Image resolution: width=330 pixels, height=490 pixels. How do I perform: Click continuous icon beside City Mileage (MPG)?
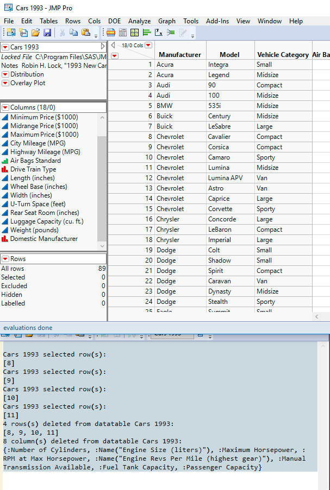click(5, 143)
